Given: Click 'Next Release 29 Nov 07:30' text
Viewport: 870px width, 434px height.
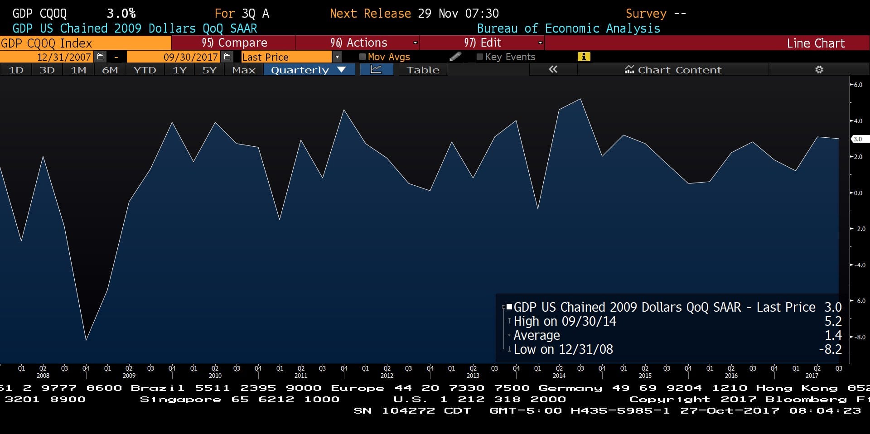Looking at the screenshot, I should (414, 14).
